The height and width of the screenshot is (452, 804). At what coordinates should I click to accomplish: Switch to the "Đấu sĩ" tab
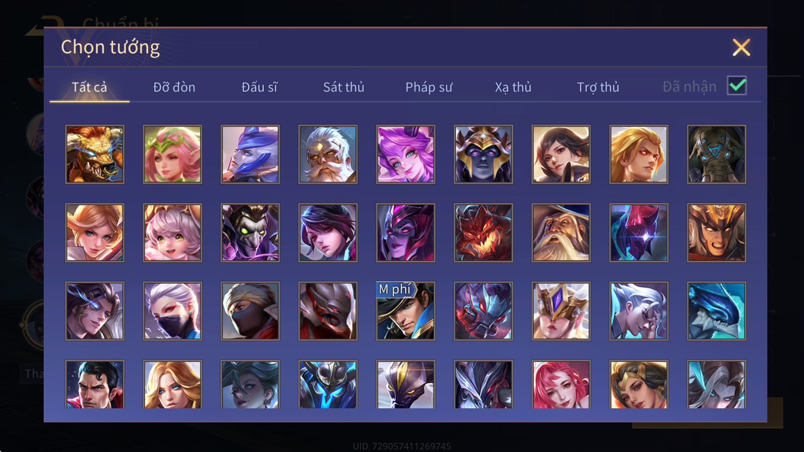pyautogui.click(x=259, y=87)
